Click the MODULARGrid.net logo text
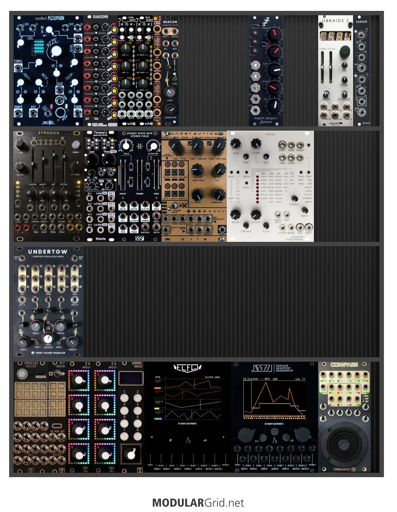This screenshot has width=397, height=512. pyautogui.click(x=198, y=502)
